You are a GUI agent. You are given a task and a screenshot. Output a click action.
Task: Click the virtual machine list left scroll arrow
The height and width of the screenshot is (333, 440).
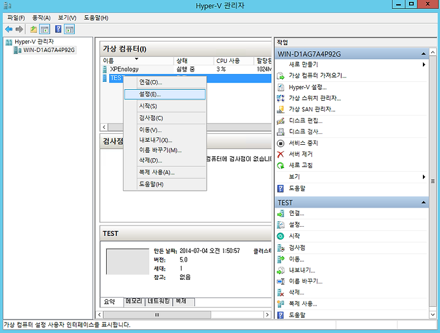104,127
